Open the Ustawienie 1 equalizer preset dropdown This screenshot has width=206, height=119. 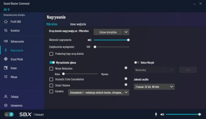click(x=99, y=93)
